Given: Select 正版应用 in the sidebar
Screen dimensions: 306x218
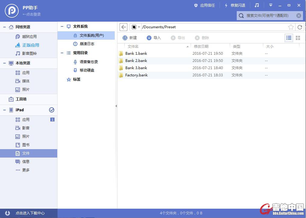Looking at the screenshot, I should (30, 45).
